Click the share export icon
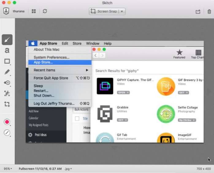The height and width of the screenshot is (173, 214). click(198, 11)
